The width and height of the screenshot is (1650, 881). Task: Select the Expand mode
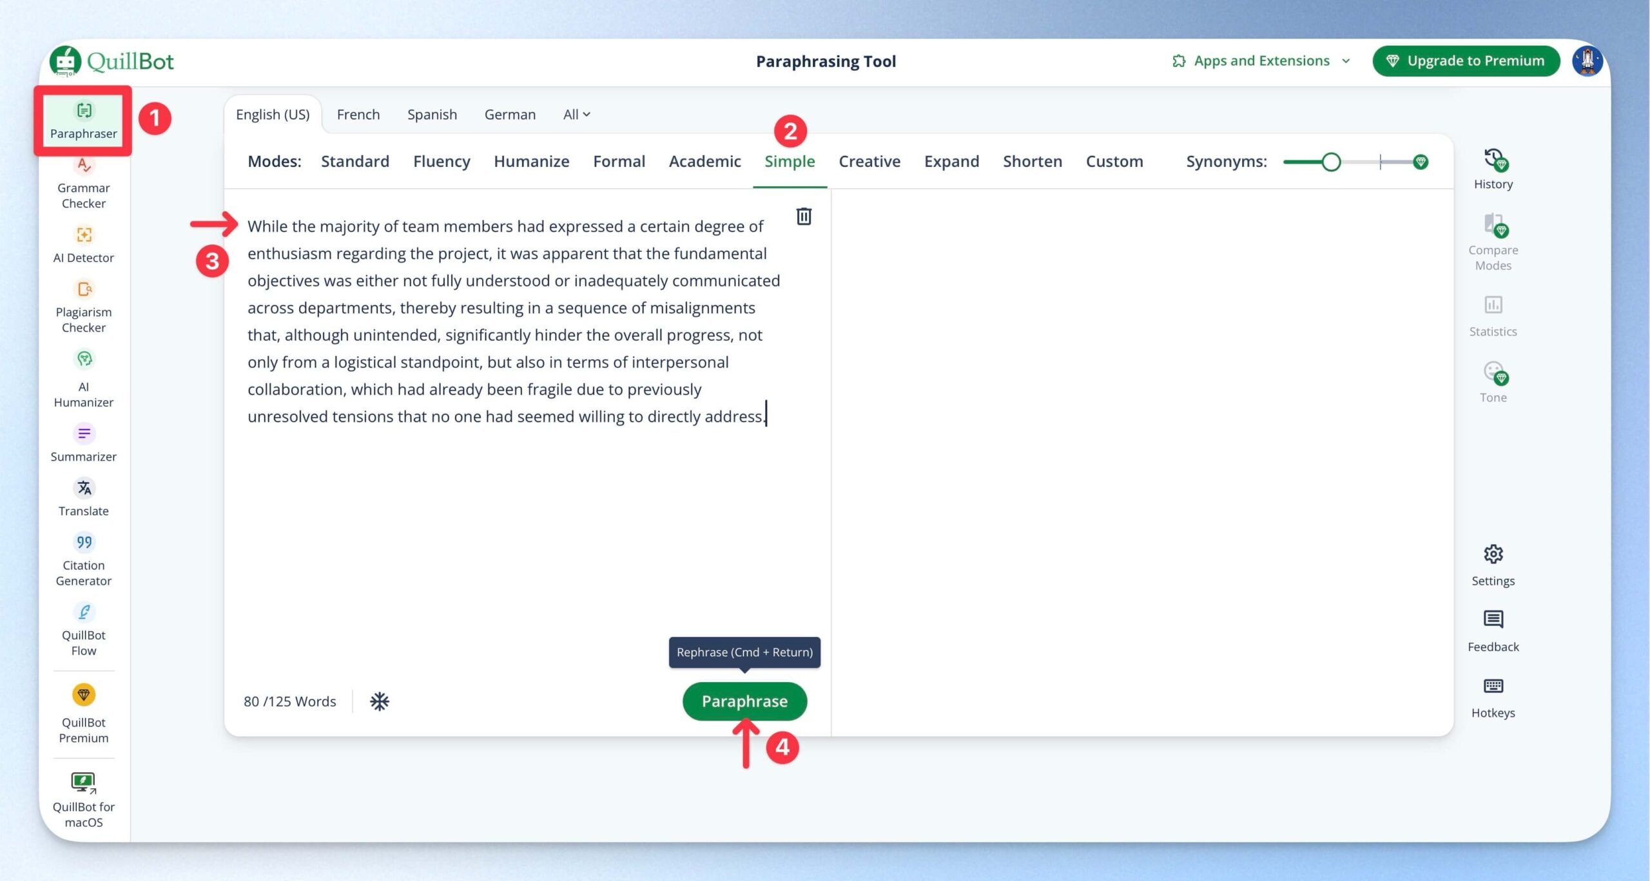(951, 162)
